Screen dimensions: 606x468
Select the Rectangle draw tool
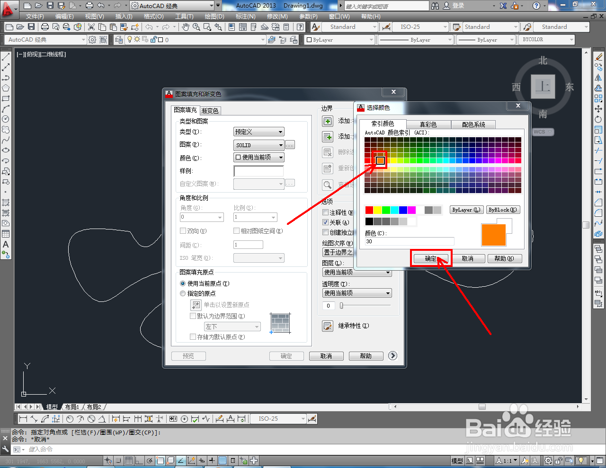tap(6, 98)
